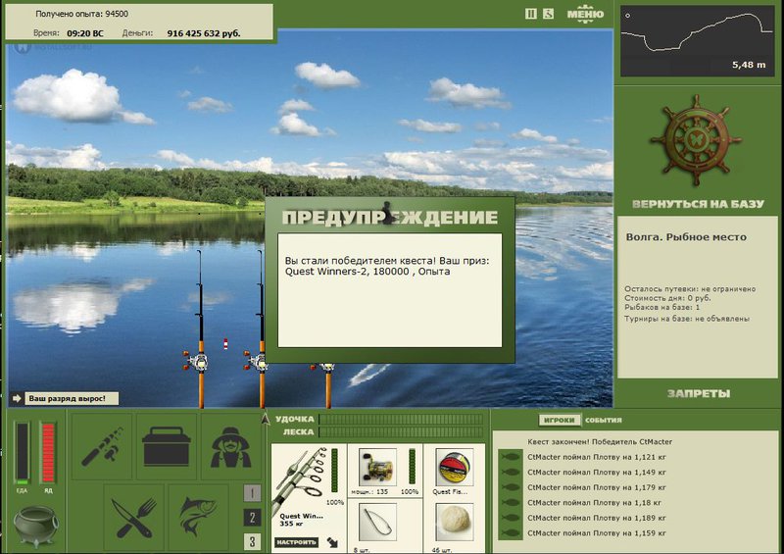Click the cooking pot icon
Image resolution: width=784 pixels, height=554 pixels.
pos(34,527)
